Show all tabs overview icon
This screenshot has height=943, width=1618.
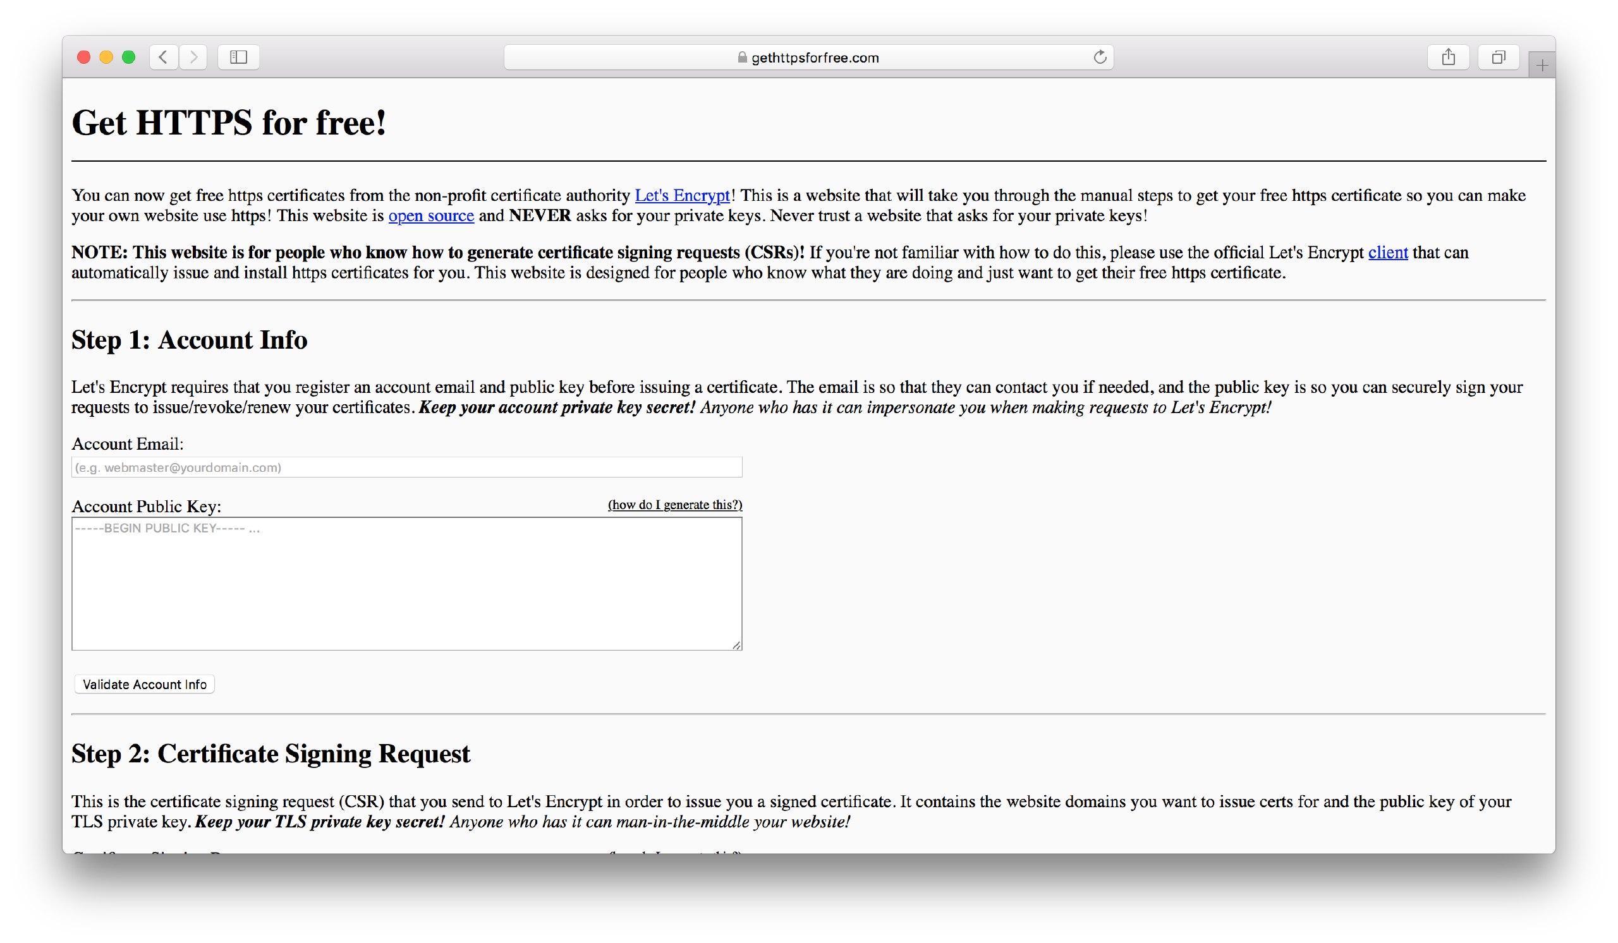click(1498, 57)
